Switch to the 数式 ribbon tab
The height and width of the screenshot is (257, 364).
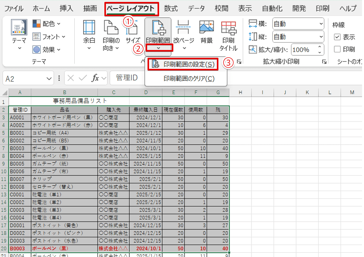tap(171, 8)
